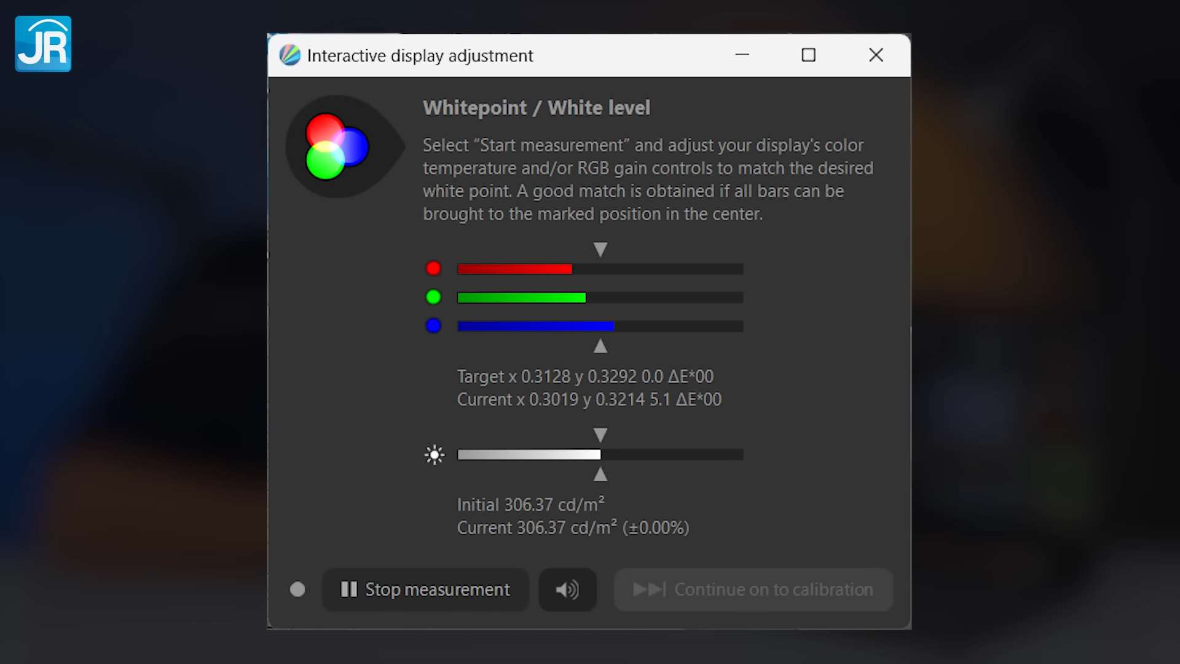Click the blue channel dot indicator
The height and width of the screenshot is (664, 1180).
pos(433,326)
